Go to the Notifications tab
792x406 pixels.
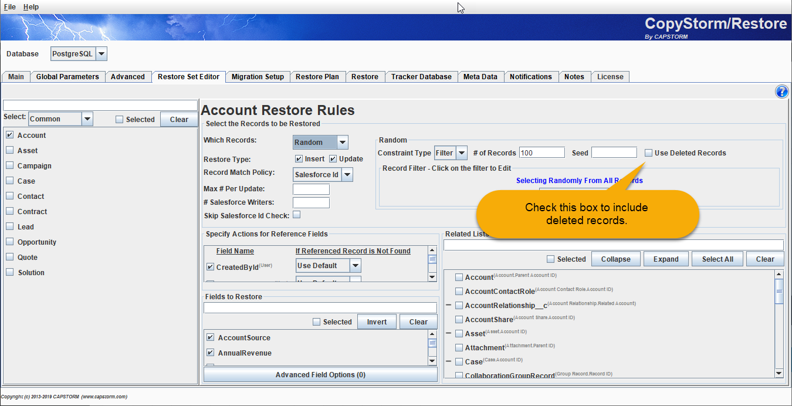click(531, 77)
